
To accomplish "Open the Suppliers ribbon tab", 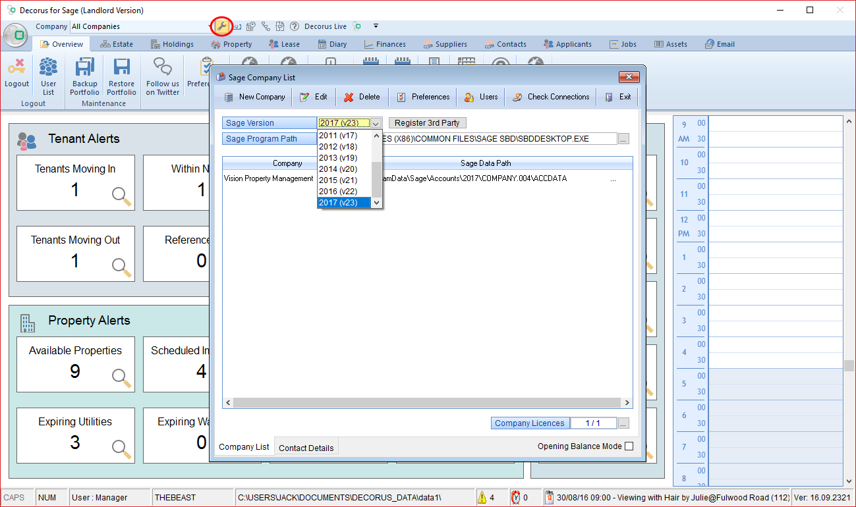I will [444, 44].
